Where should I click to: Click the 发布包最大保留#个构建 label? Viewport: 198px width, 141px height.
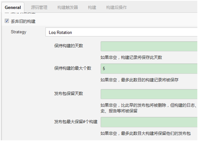[76, 122]
